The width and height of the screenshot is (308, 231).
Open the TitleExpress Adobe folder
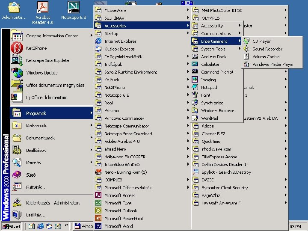pos(240,157)
